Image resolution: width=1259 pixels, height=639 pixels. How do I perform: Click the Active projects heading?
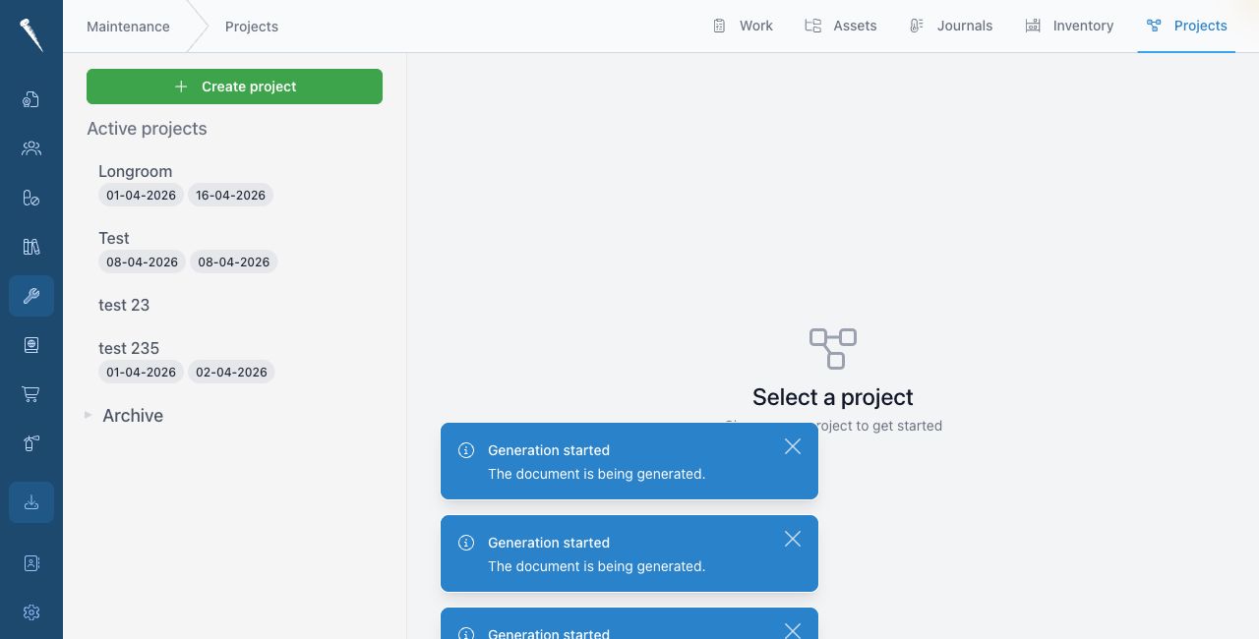coord(147,129)
